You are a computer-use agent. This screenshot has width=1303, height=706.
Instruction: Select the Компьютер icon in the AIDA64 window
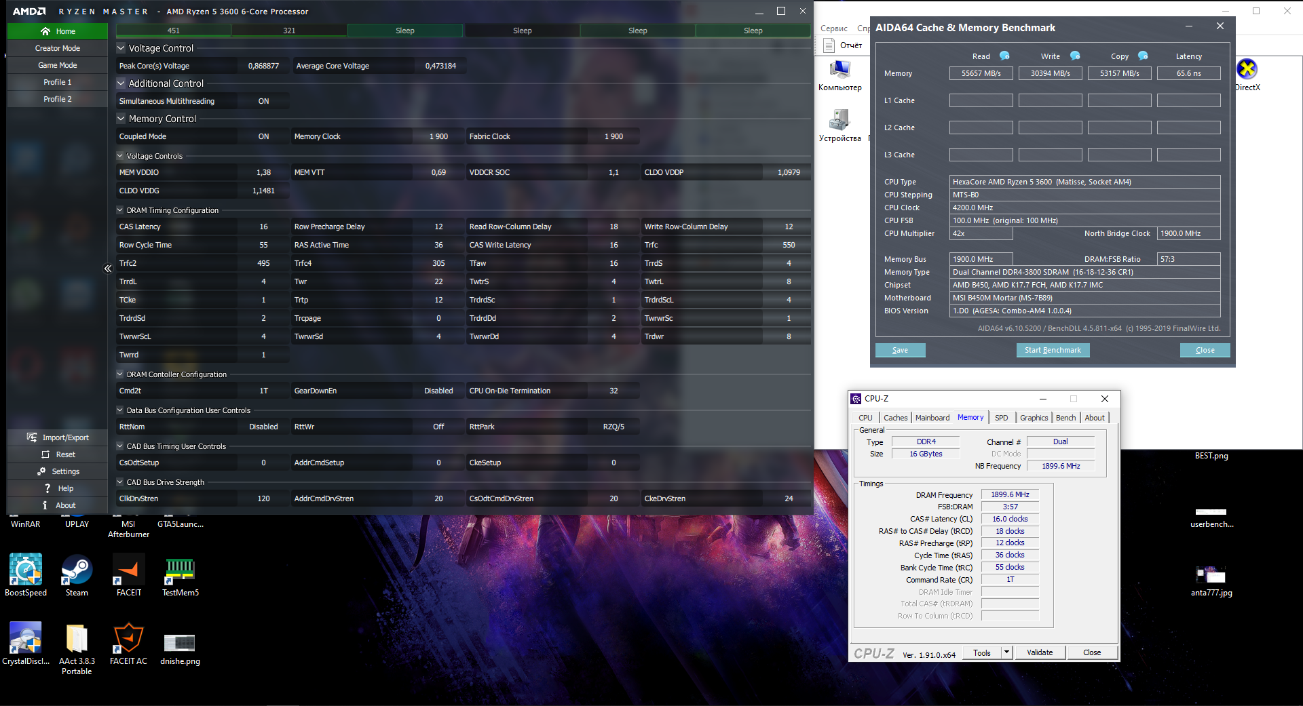pos(840,75)
